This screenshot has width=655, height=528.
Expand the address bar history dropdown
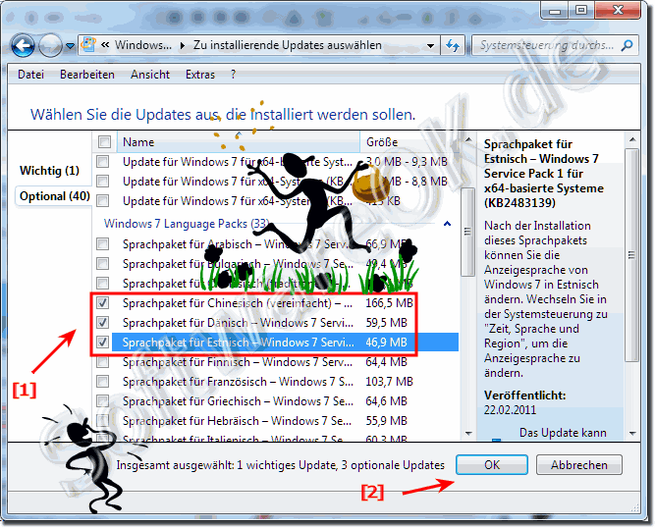pyautogui.click(x=430, y=45)
